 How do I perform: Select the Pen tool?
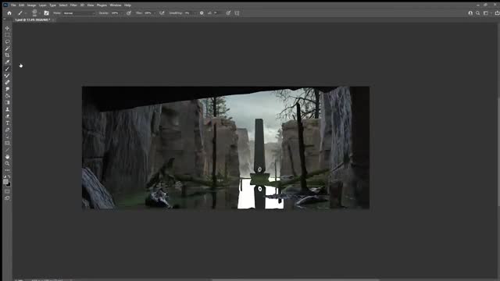[x=7, y=130]
